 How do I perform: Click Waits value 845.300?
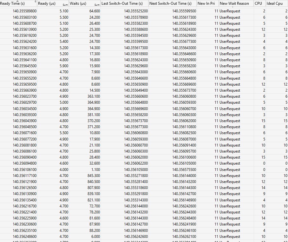pyautogui.click(x=94, y=176)
